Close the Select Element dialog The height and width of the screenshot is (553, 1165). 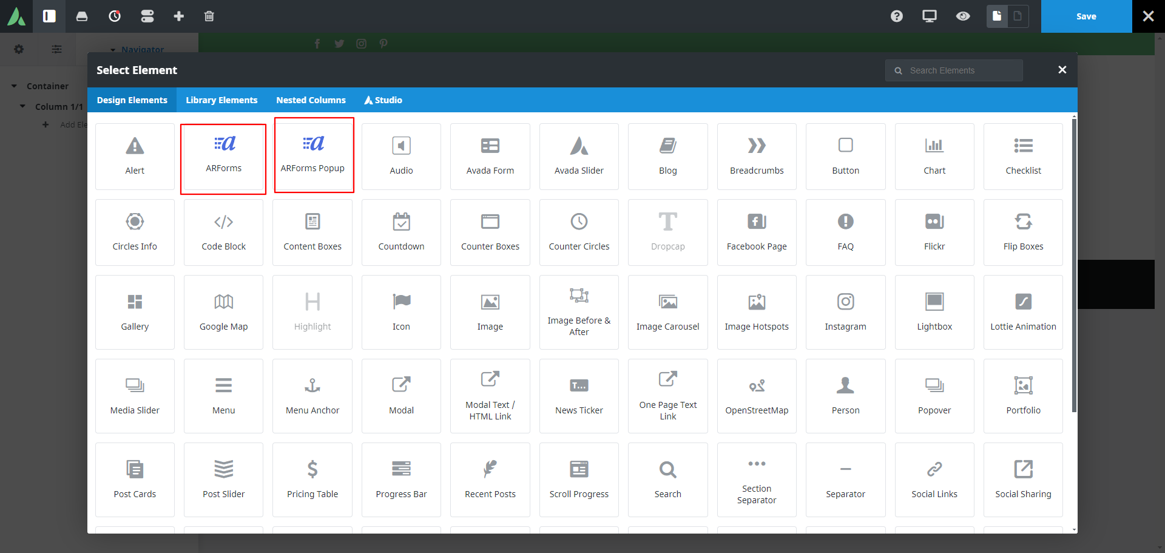1062,70
